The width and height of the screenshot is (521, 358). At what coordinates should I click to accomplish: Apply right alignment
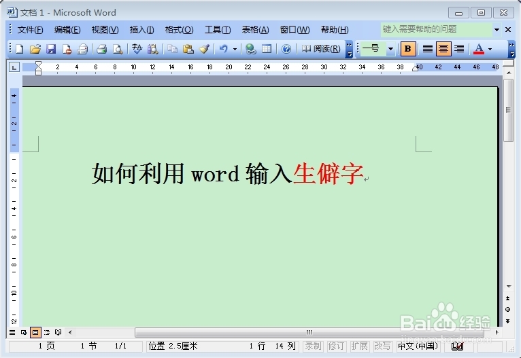[x=459, y=49]
